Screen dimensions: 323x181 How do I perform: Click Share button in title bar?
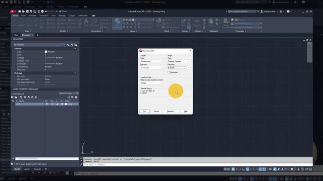tap(63, 12)
